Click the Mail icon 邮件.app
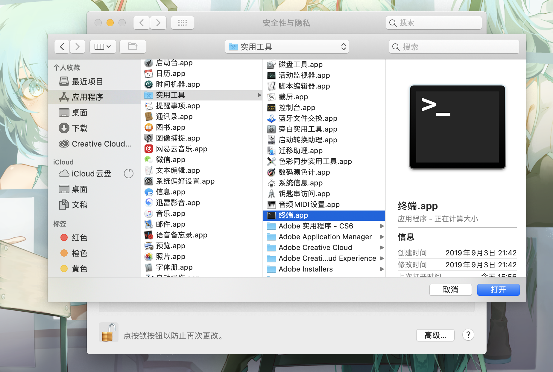This screenshot has width=553, height=372. 149,224
